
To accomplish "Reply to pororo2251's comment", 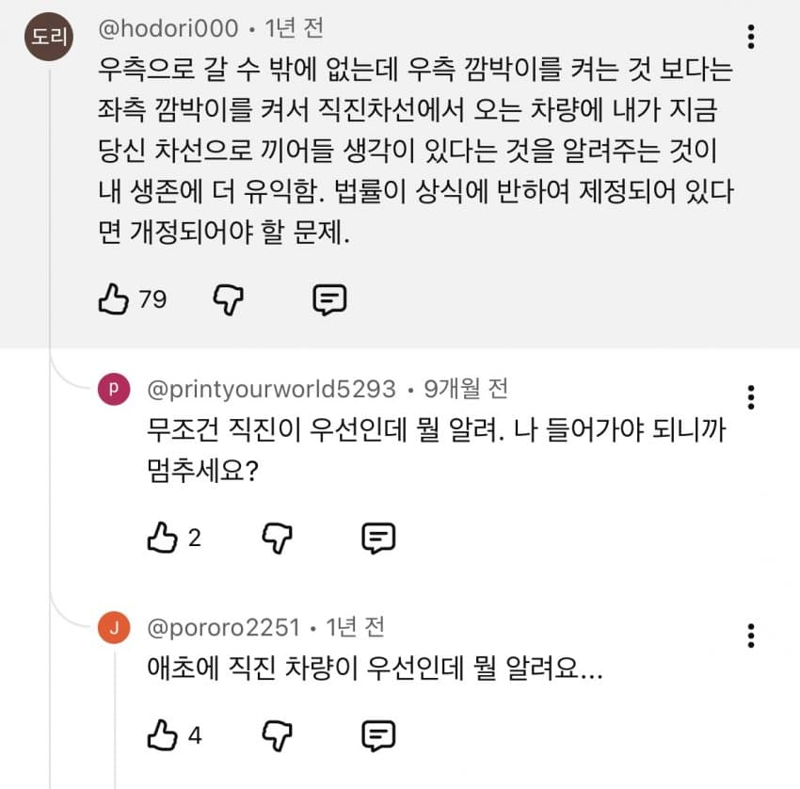I will click(378, 734).
